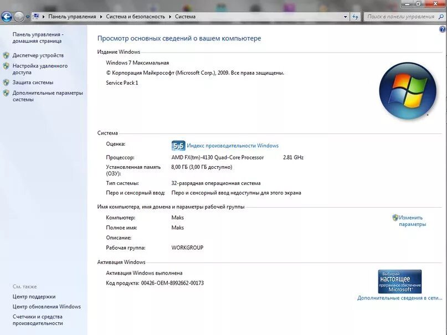Screen dimensions: 447x335
Task: Click the shield icon next to Изменить
Action: [x=395, y=218]
